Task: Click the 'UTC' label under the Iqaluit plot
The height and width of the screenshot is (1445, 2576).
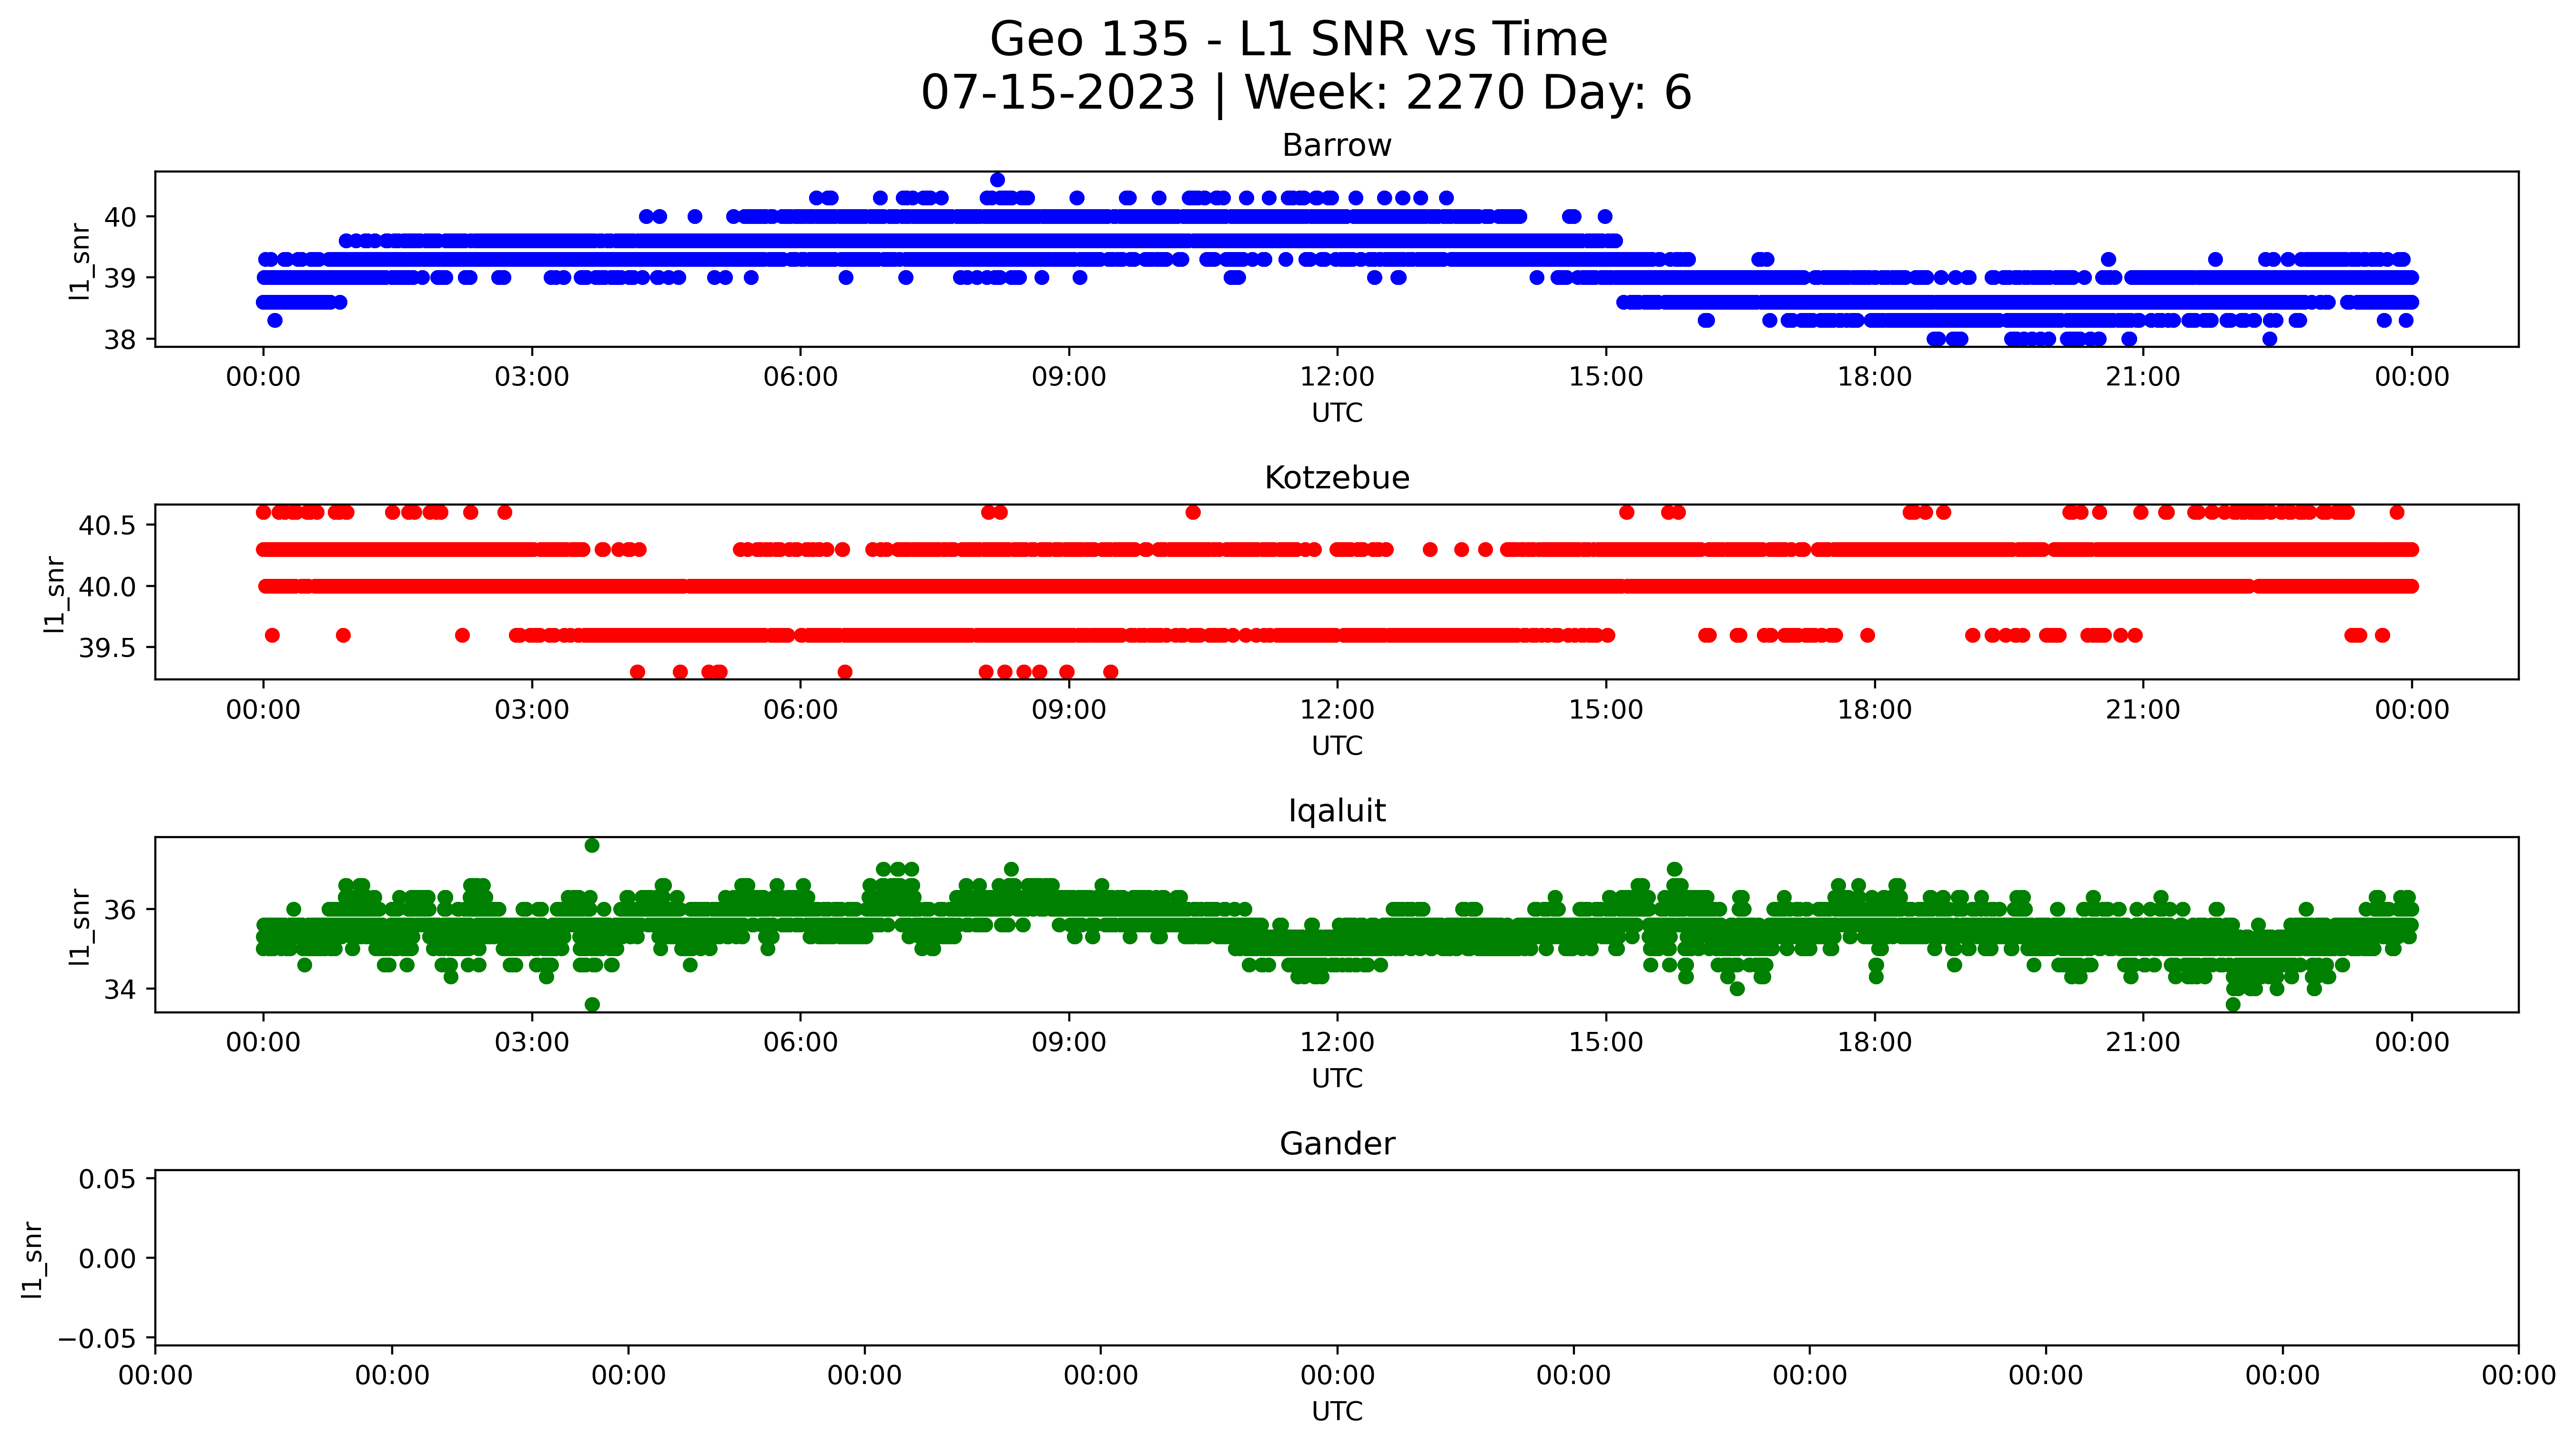Action: (1337, 1079)
